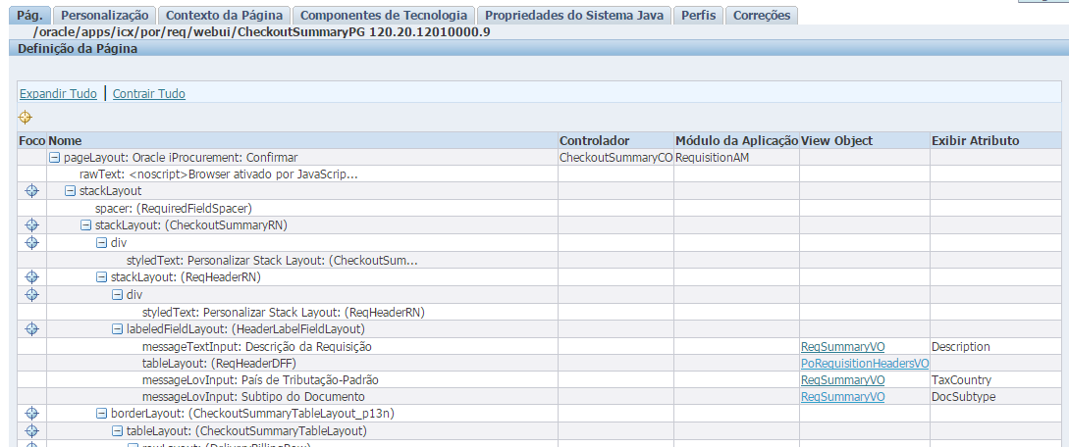Open ReqSummaryVO link for Descrição da Requisição
Viewport: 1069px width, 447px height.
(842, 347)
